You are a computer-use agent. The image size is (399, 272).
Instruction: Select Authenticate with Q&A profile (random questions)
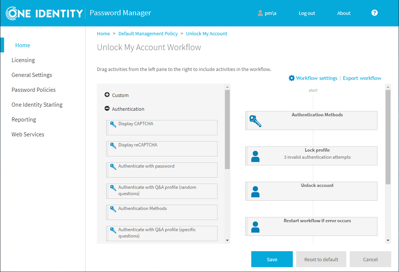point(162,191)
